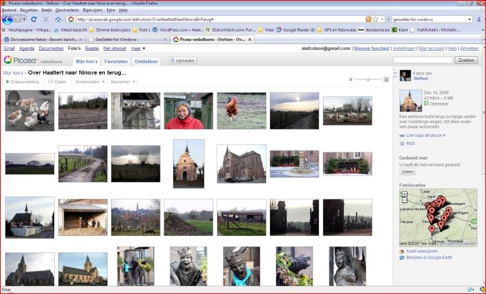Click the Picasa logo
Screen dimensions: 486x294
point(20,61)
